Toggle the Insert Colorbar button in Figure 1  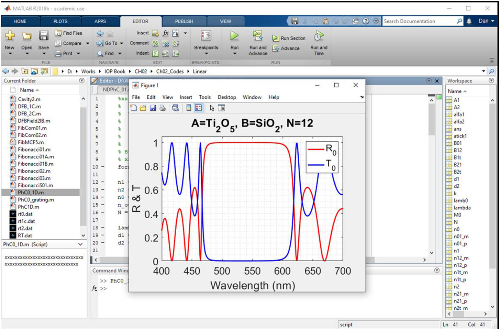coord(189,108)
